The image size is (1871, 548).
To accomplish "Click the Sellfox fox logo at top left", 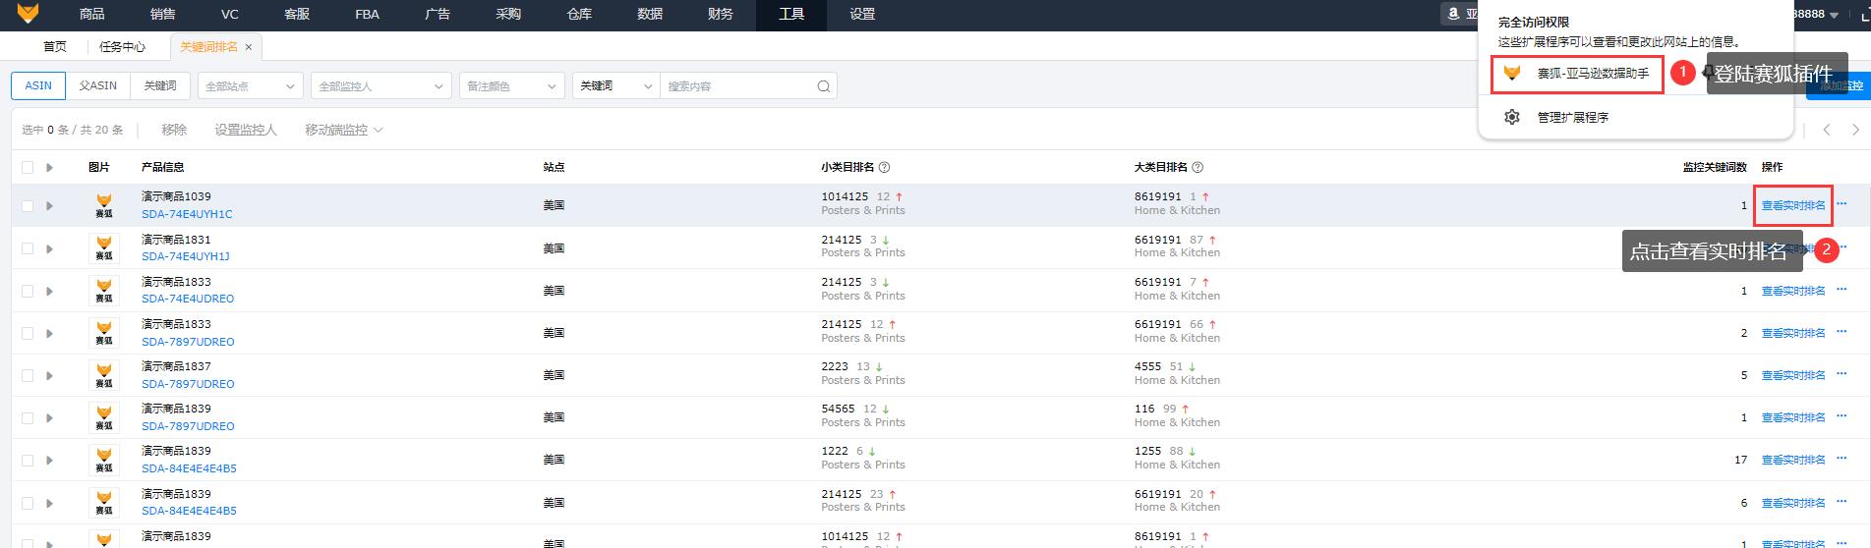I will pyautogui.click(x=28, y=13).
